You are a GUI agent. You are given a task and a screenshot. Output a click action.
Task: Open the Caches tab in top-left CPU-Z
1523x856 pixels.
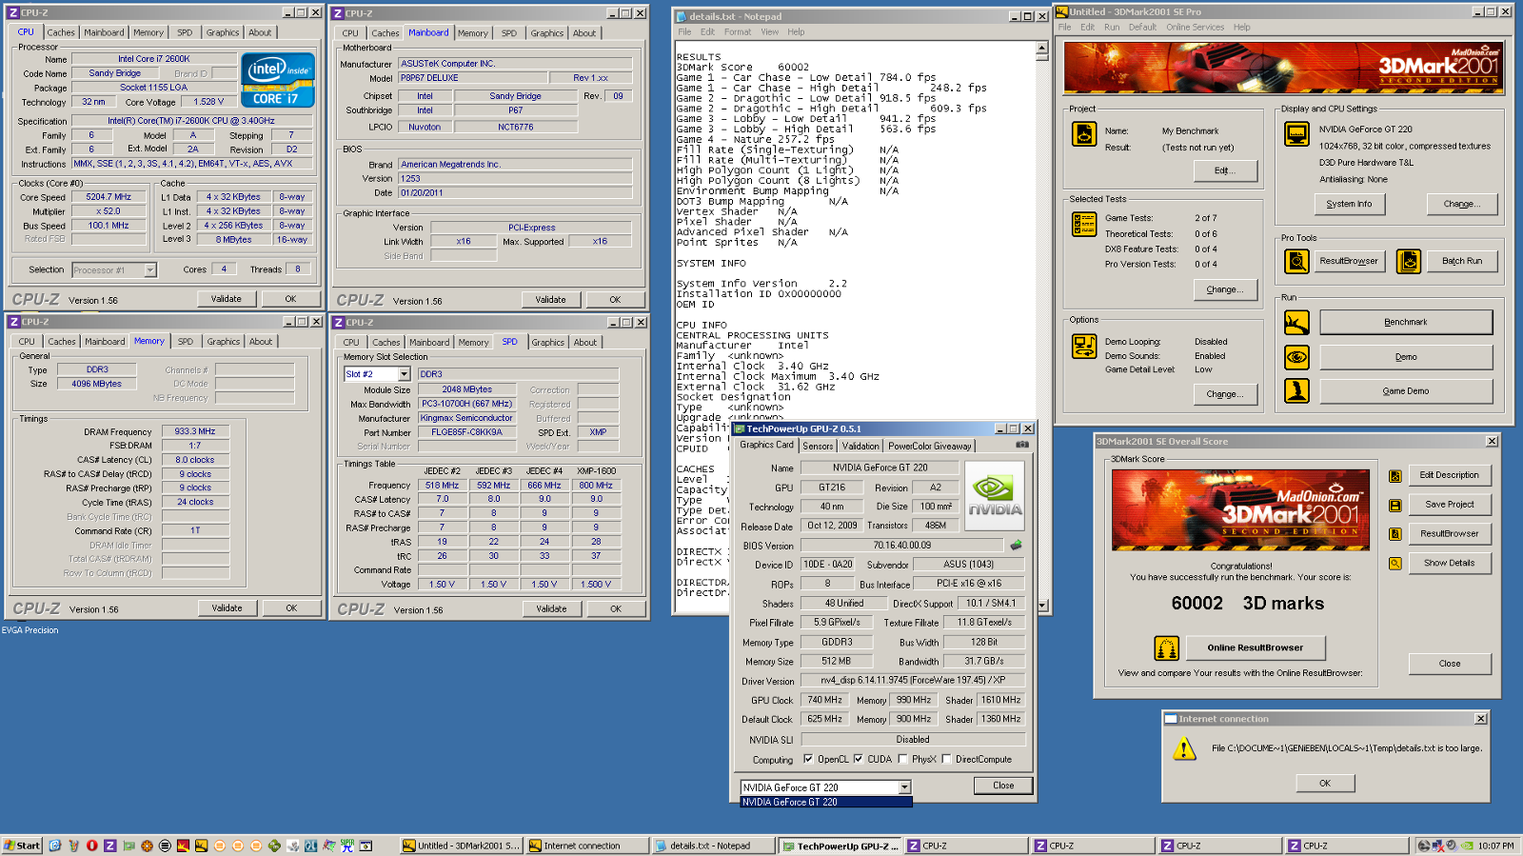point(61,32)
